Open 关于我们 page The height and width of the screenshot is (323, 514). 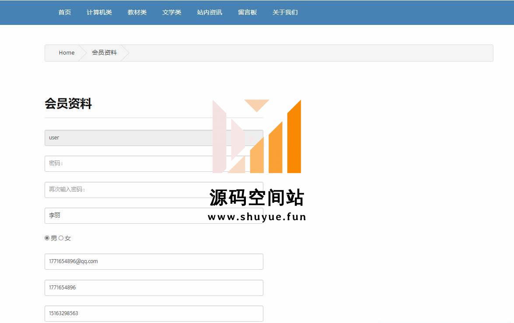285,12
